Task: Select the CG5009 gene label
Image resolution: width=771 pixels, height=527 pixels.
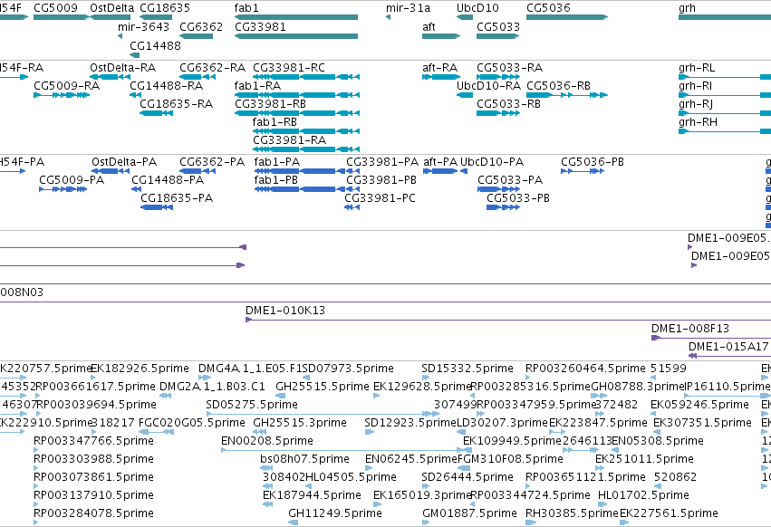Action: coord(55,8)
